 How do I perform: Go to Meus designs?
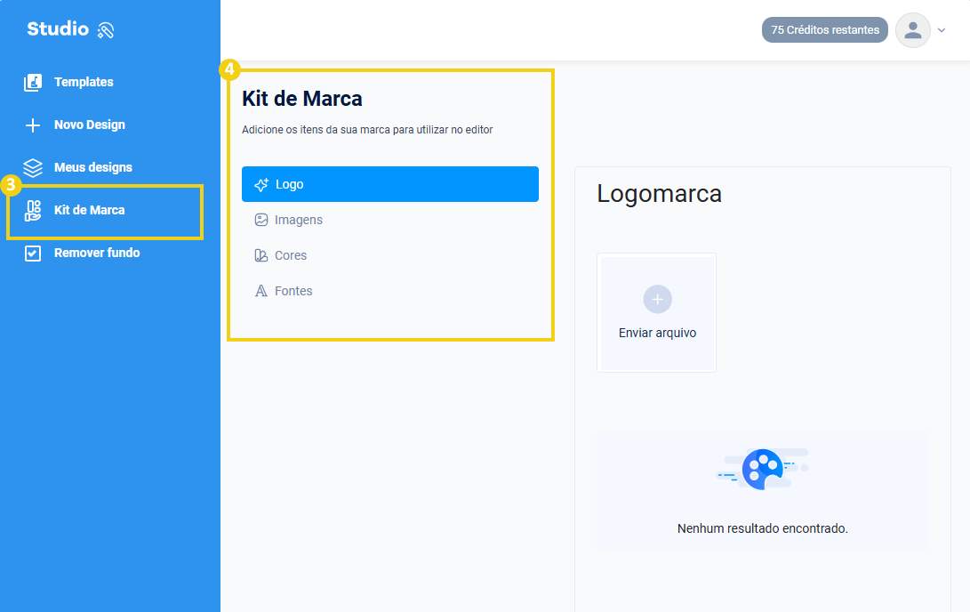93,168
